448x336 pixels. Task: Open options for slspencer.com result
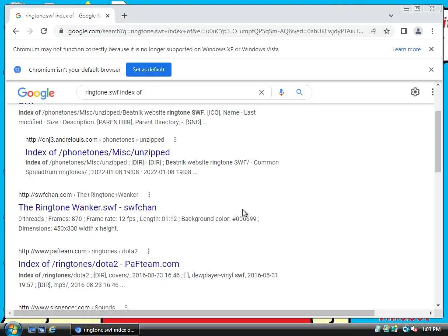(x=126, y=308)
